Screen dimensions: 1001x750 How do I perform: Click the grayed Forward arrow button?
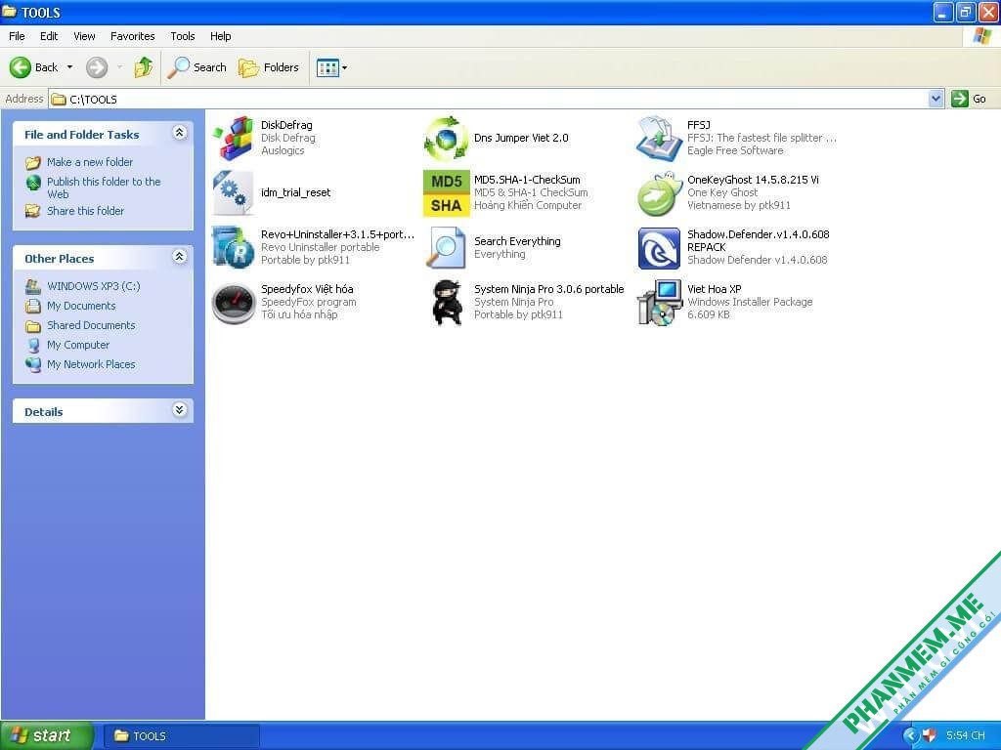coord(97,67)
